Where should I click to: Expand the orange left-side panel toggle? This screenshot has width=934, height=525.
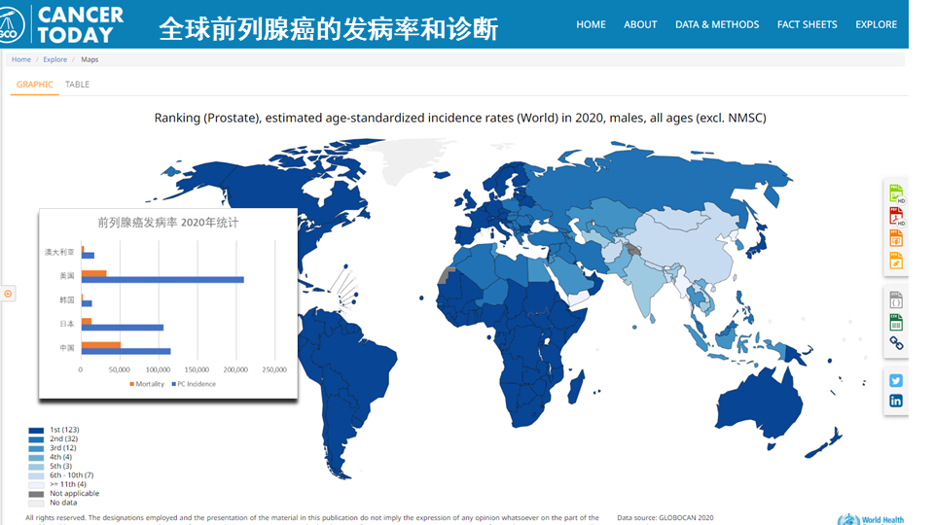click(x=8, y=294)
